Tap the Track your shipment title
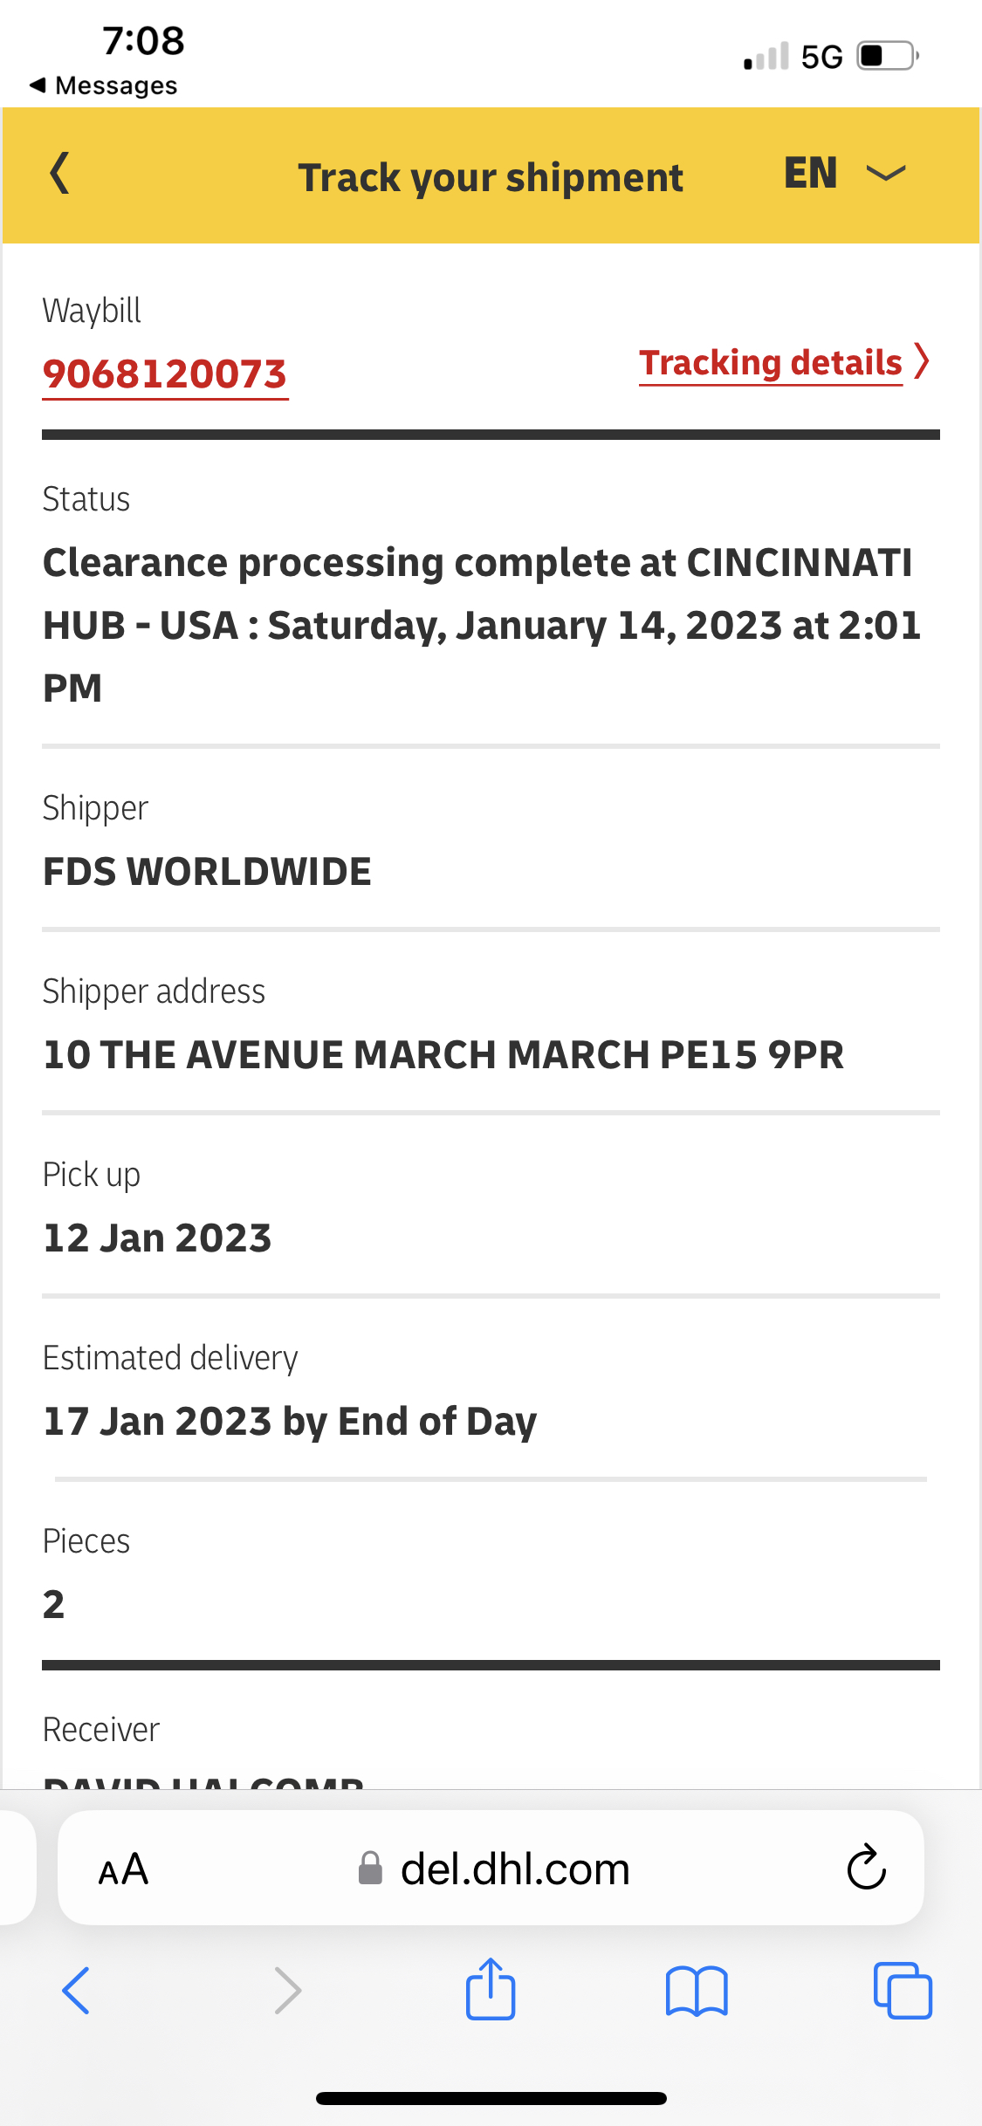Viewport: 982px width, 2126px height. [491, 178]
